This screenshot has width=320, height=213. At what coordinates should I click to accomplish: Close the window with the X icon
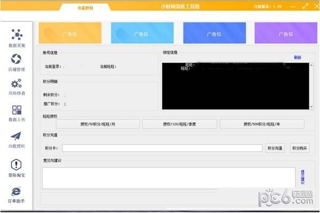[317, 6]
